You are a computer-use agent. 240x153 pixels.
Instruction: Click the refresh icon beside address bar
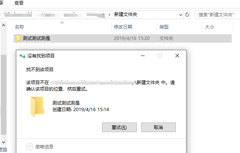tap(187, 15)
